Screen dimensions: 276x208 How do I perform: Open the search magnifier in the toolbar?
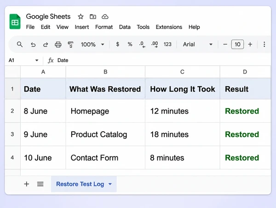coord(20,44)
